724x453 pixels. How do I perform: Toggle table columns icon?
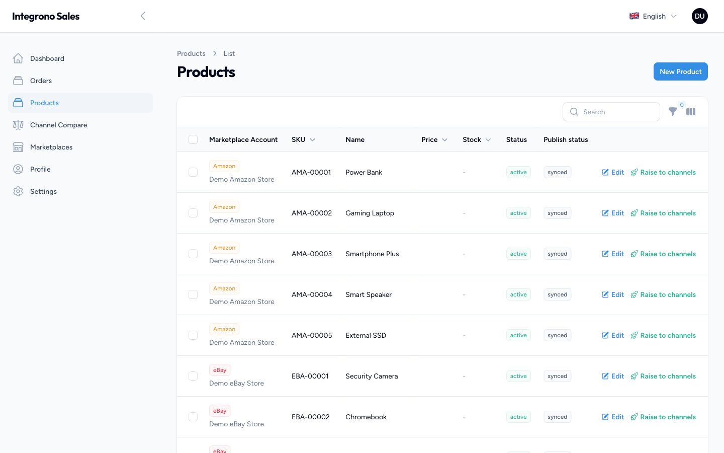point(691,112)
